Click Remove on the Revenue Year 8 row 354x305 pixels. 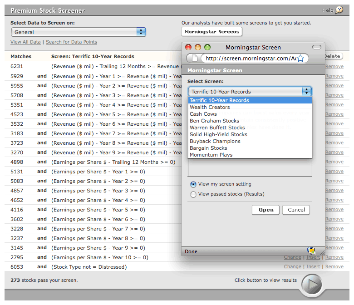tap(334, 143)
